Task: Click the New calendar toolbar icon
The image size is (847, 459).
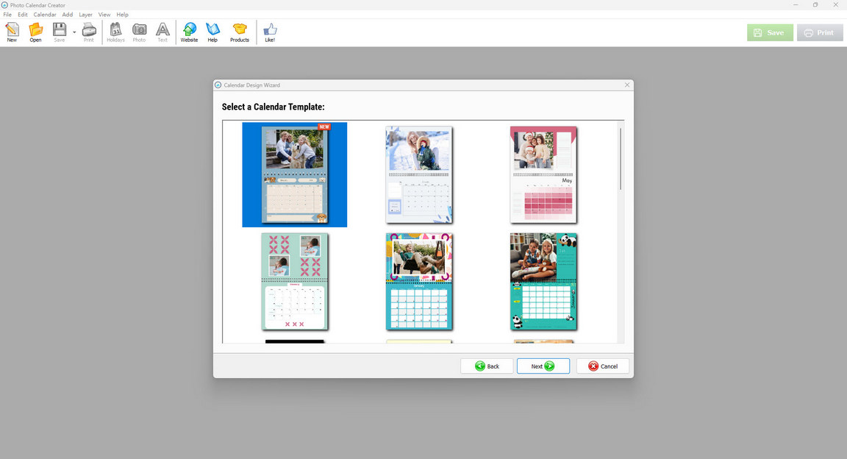Action: (12, 32)
